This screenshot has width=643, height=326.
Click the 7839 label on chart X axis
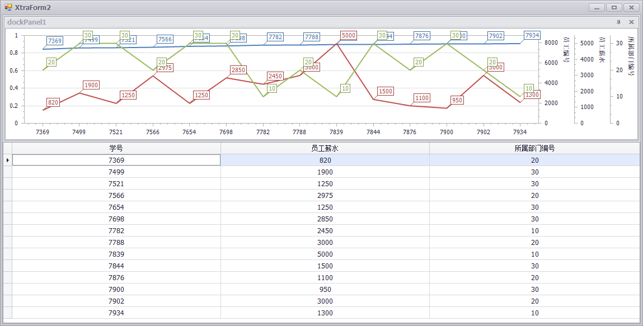[336, 132]
